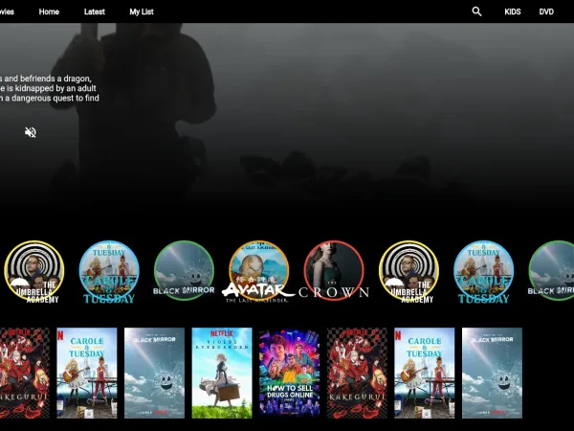574x431 pixels.
Task: Unmute the trailer with the speaker icon
Action: (31, 132)
